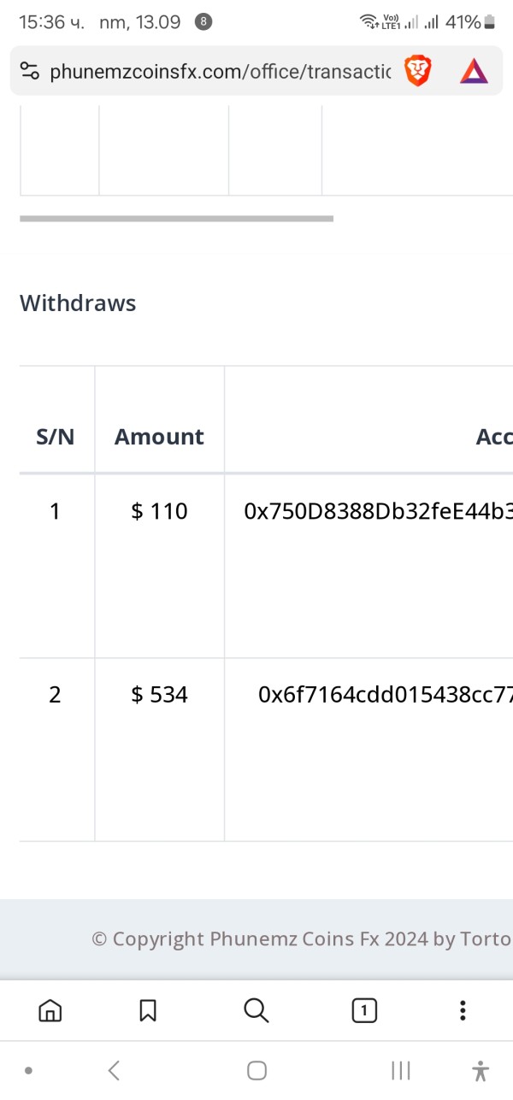
Task: Click the horizontal table scrollbar
Action: [x=176, y=219]
